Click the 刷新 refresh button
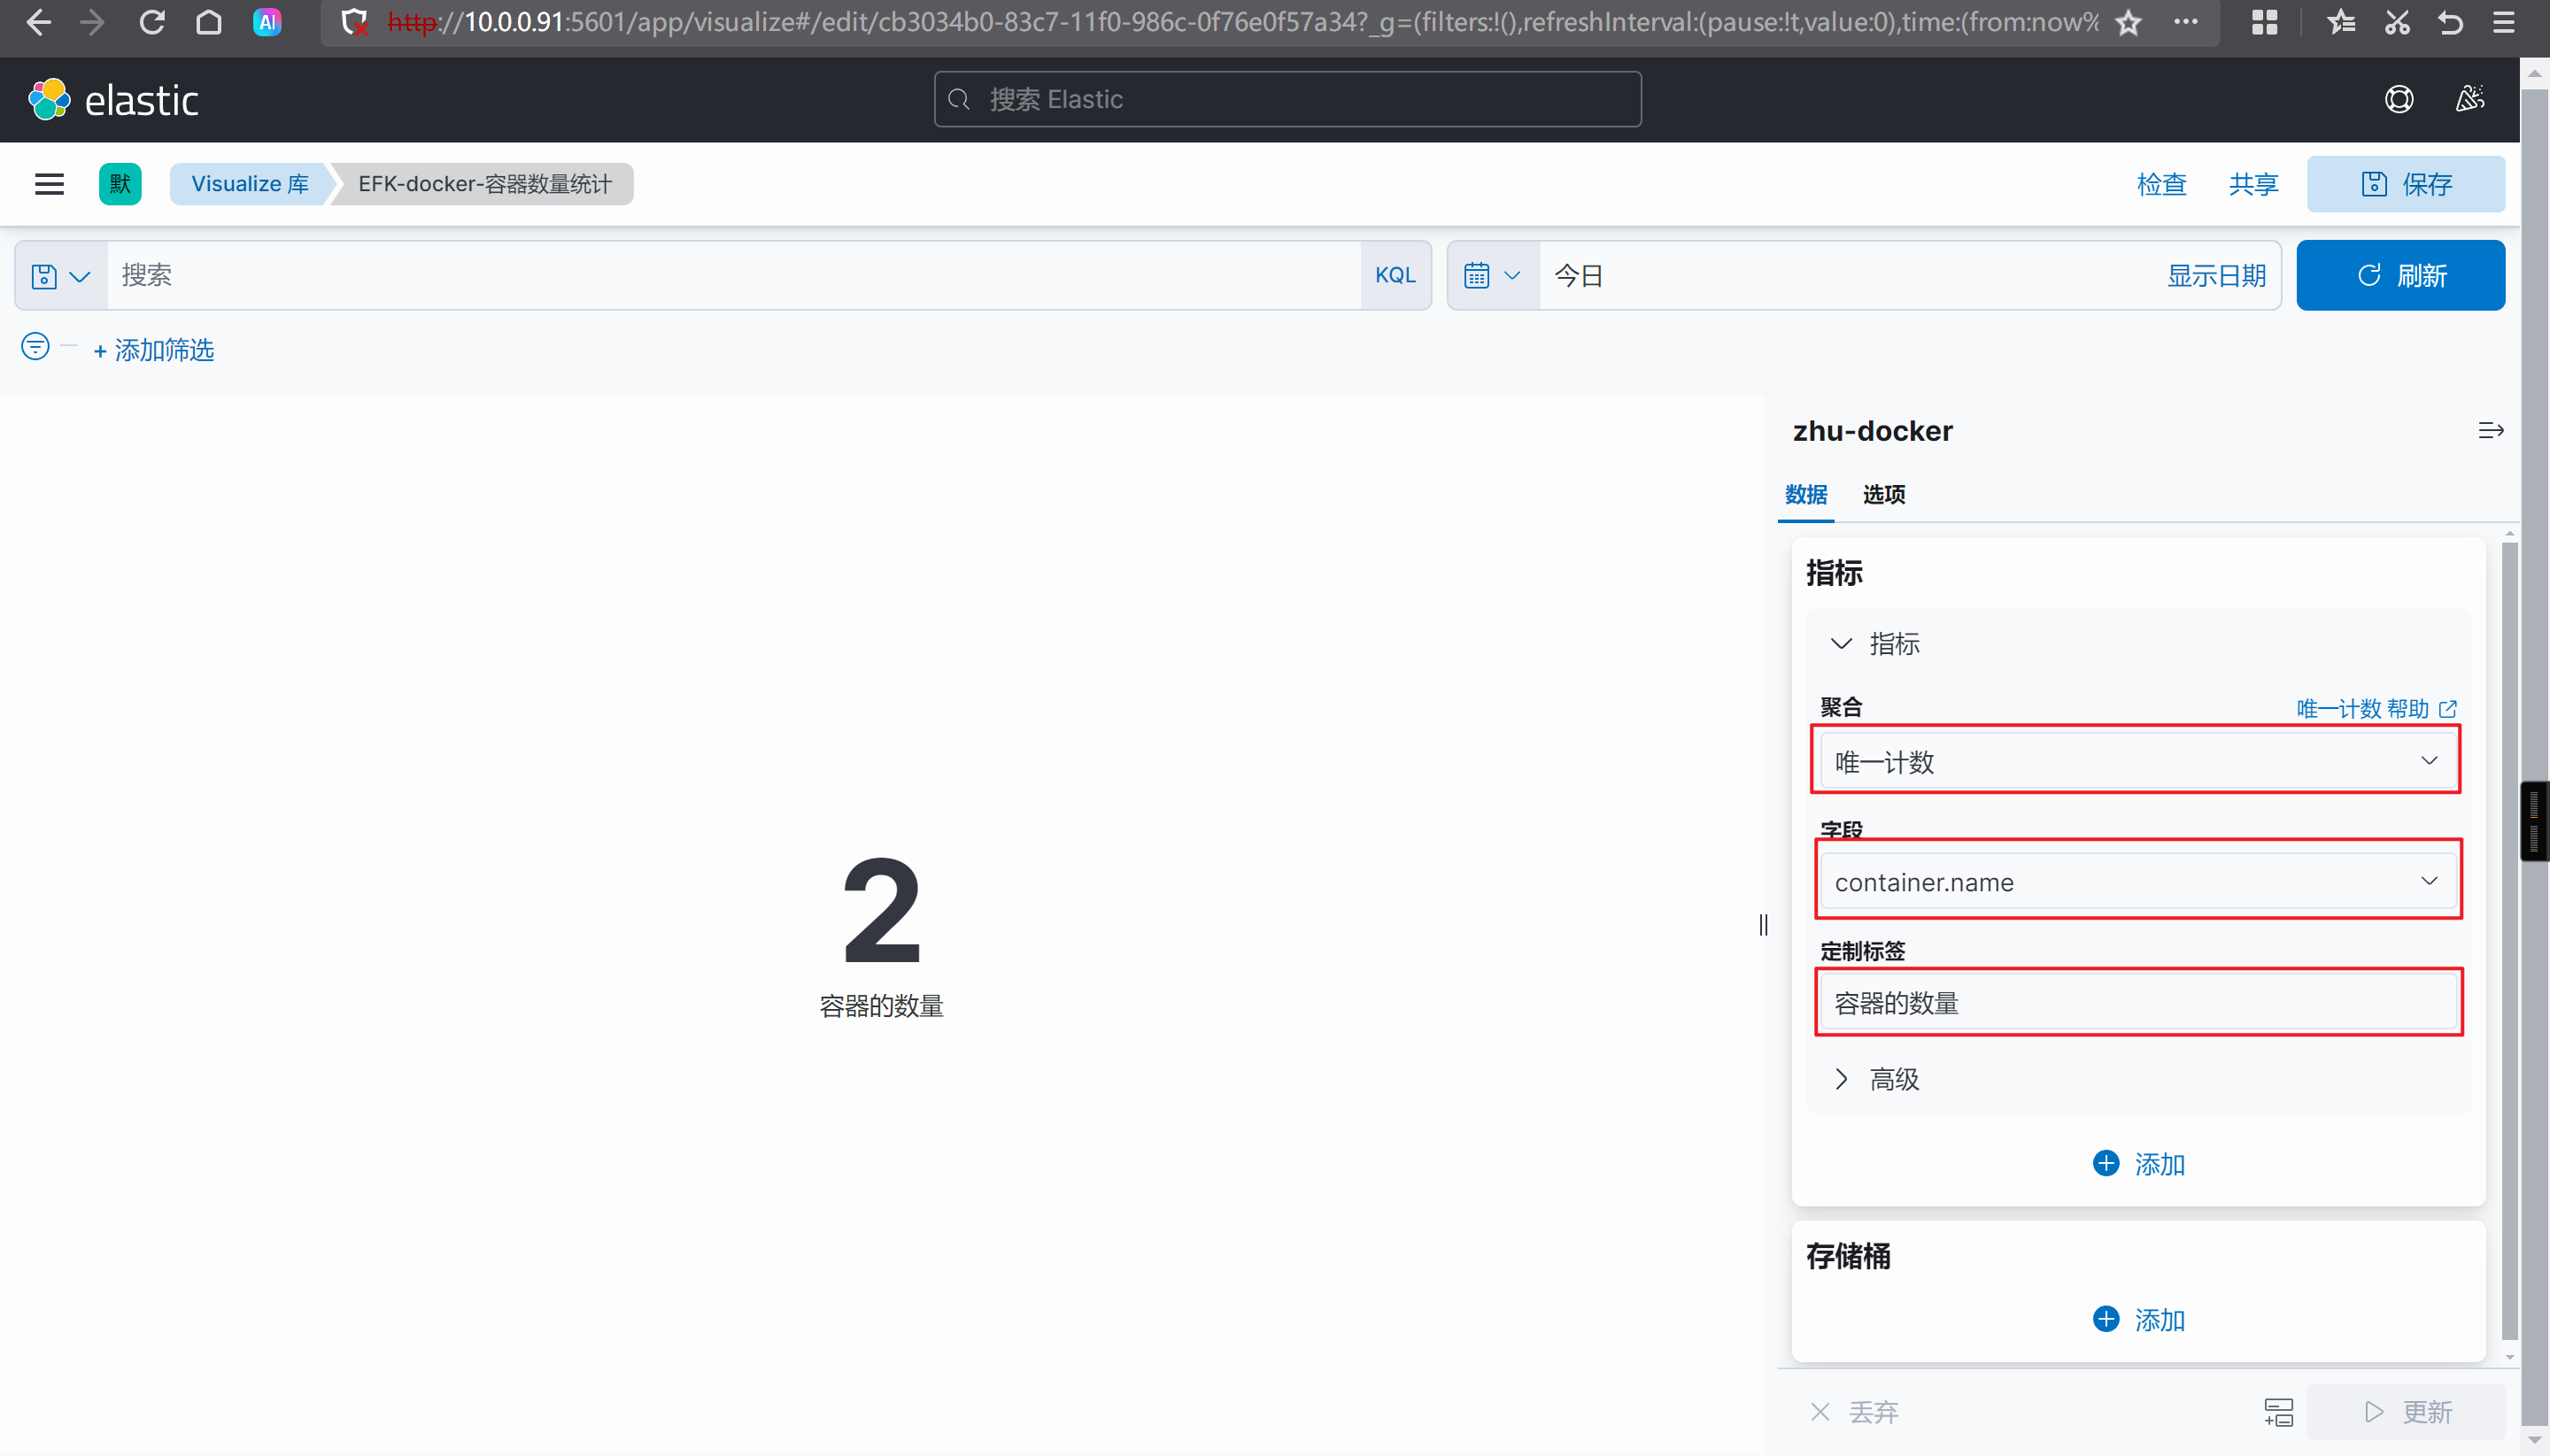 coord(2400,276)
